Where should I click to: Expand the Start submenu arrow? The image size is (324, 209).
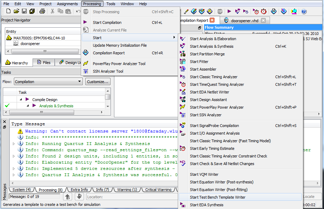click(x=174, y=37)
